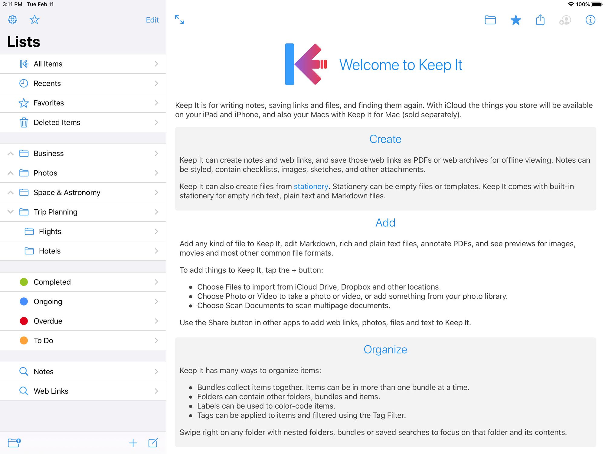The image size is (605, 454).
Task: Collapse the Trip Planning folder chevron
Action: pos(11,212)
